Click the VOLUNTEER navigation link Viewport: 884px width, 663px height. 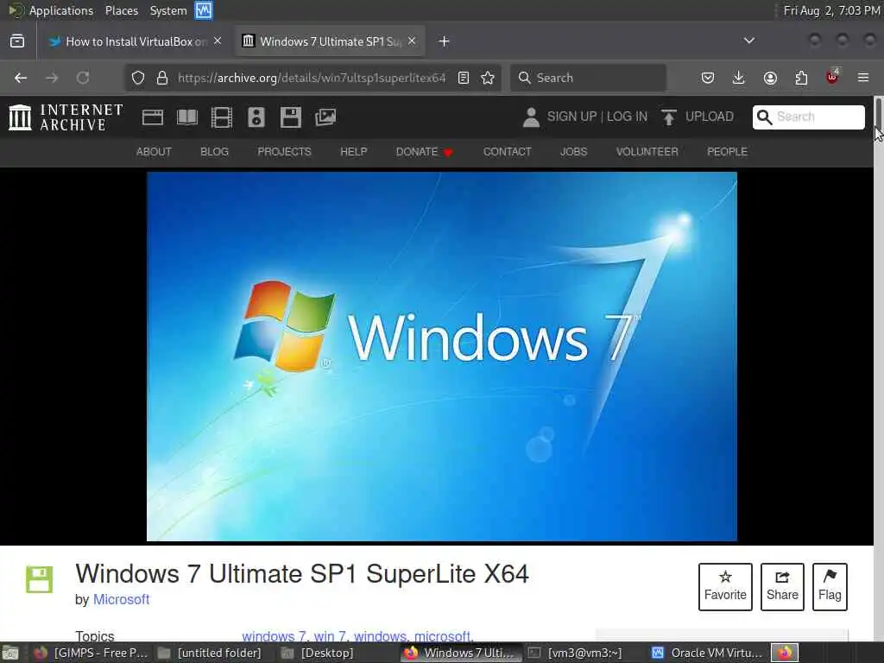click(647, 152)
